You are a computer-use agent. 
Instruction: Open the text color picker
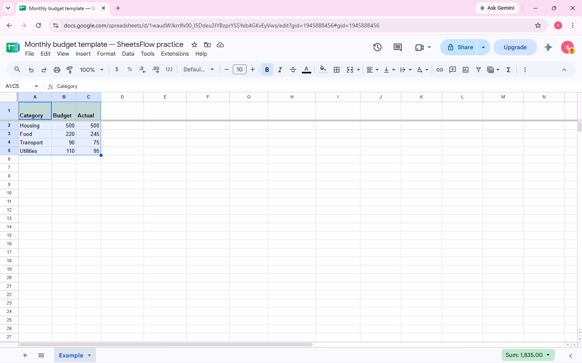pyautogui.click(x=307, y=70)
